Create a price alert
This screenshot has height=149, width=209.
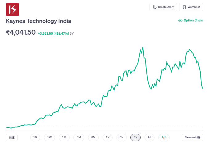[163, 7]
